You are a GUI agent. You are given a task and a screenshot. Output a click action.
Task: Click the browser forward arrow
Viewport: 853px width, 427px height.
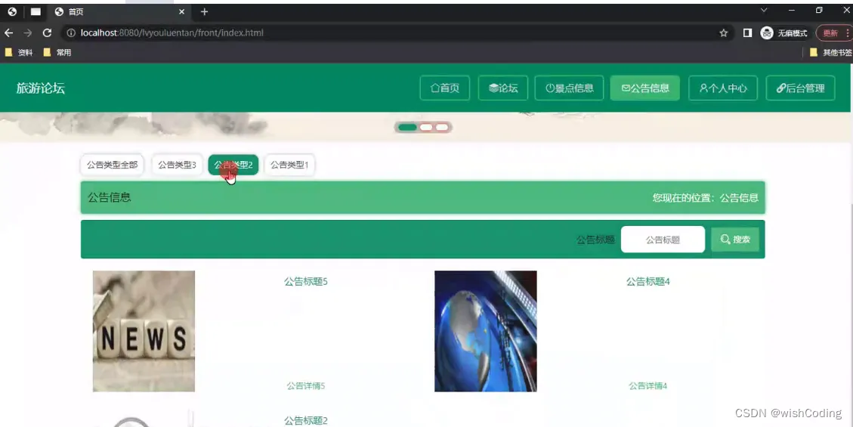tap(28, 33)
